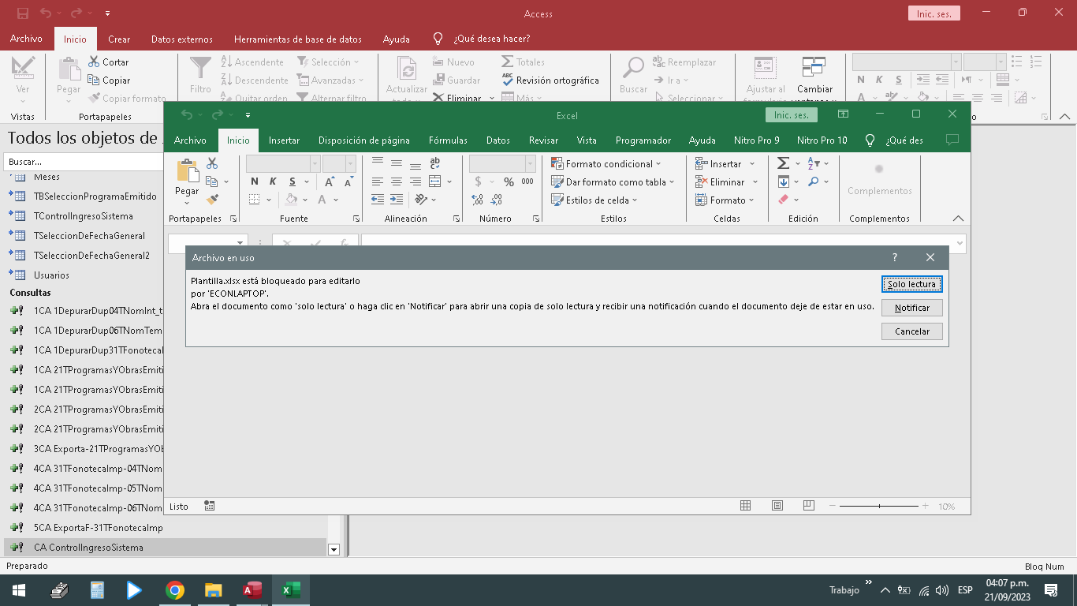This screenshot has width=1077, height=606.
Task: Click merge and center icon in Excel
Action: point(434,181)
